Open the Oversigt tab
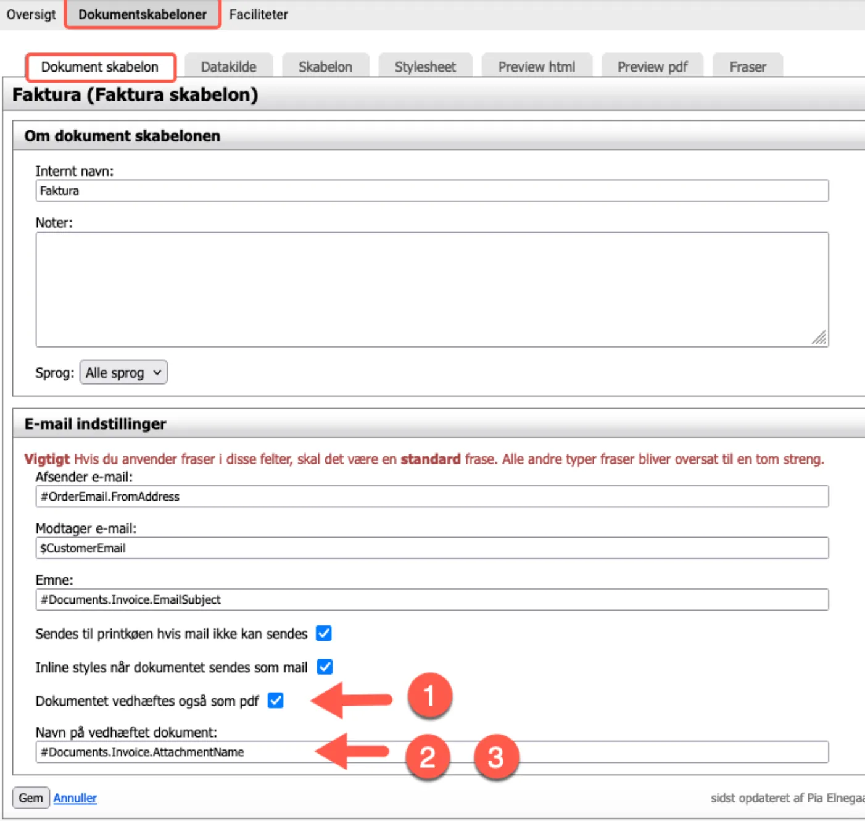Image resolution: width=865 pixels, height=821 pixels. coord(31,14)
